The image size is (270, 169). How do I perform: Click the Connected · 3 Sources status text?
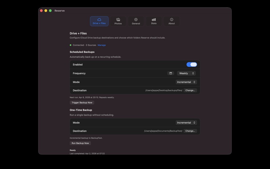coord(84,45)
